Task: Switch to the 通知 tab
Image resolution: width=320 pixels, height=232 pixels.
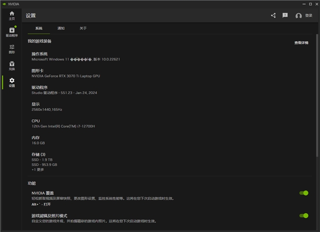Action: click(x=61, y=28)
